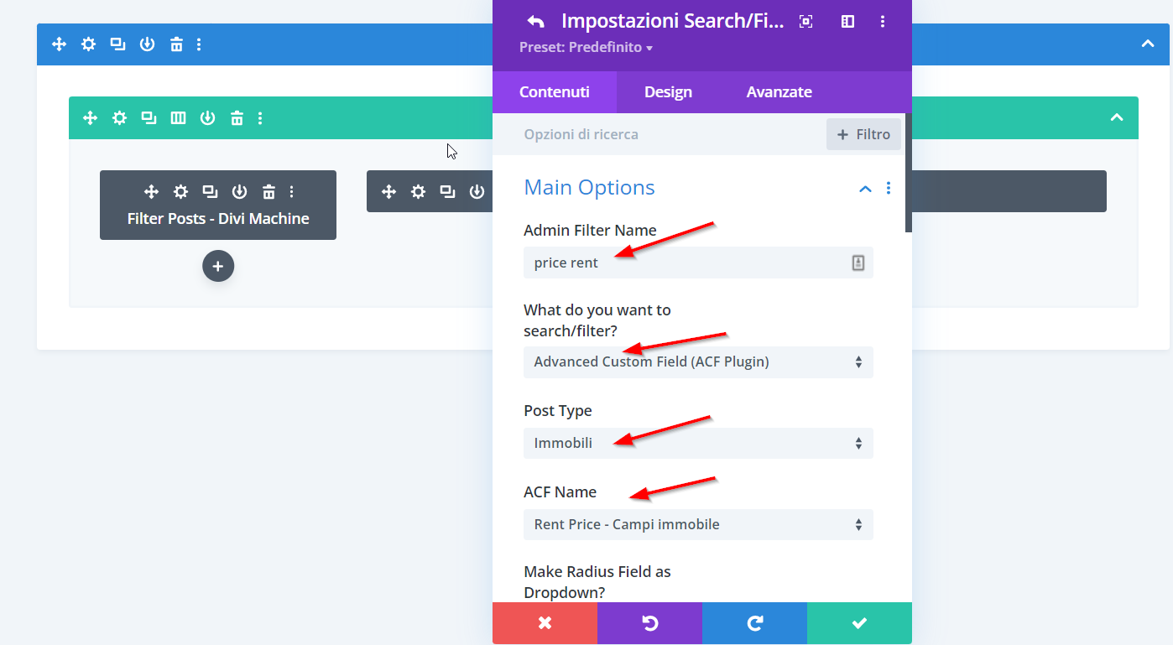Switch to the Design tab
The width and height of the screenshot is (1173, 645).
(668, 92)
